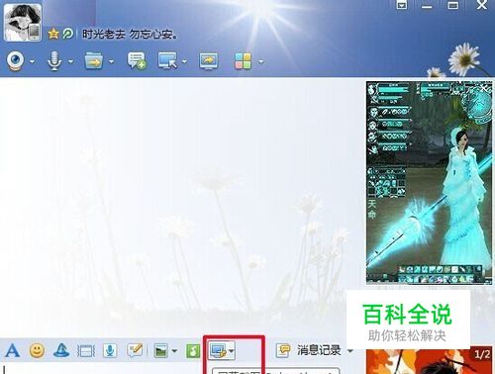
Task: Close the chat window
Action: click(x=482, y=5)
